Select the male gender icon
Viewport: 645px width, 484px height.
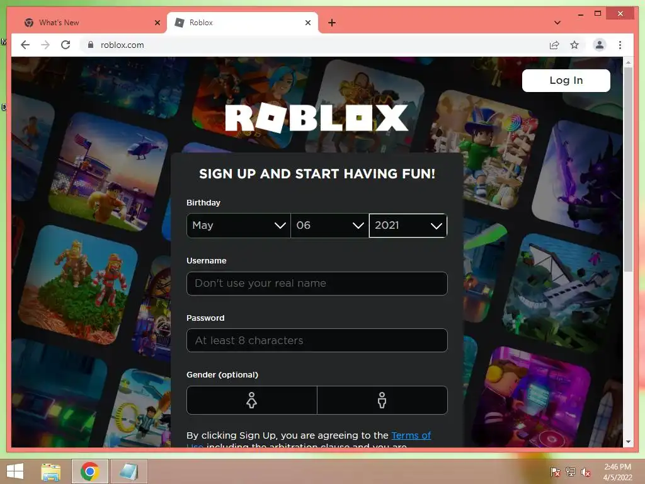pos(382,400)
